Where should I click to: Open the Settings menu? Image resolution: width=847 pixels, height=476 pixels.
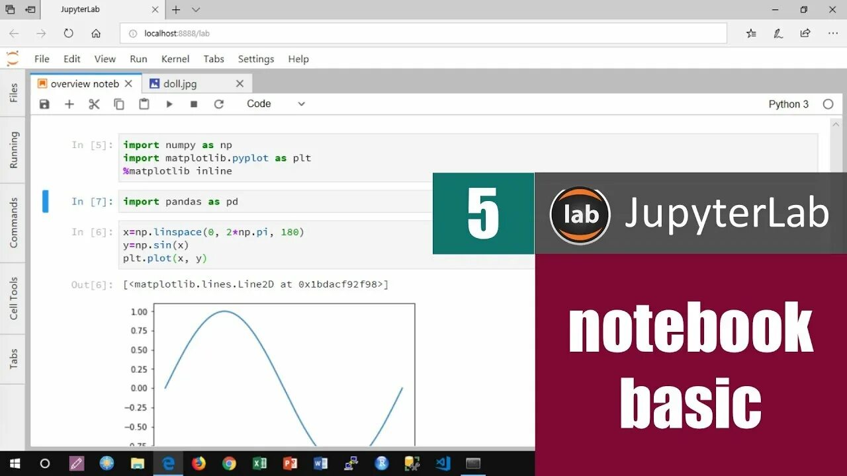pos(256,59)
